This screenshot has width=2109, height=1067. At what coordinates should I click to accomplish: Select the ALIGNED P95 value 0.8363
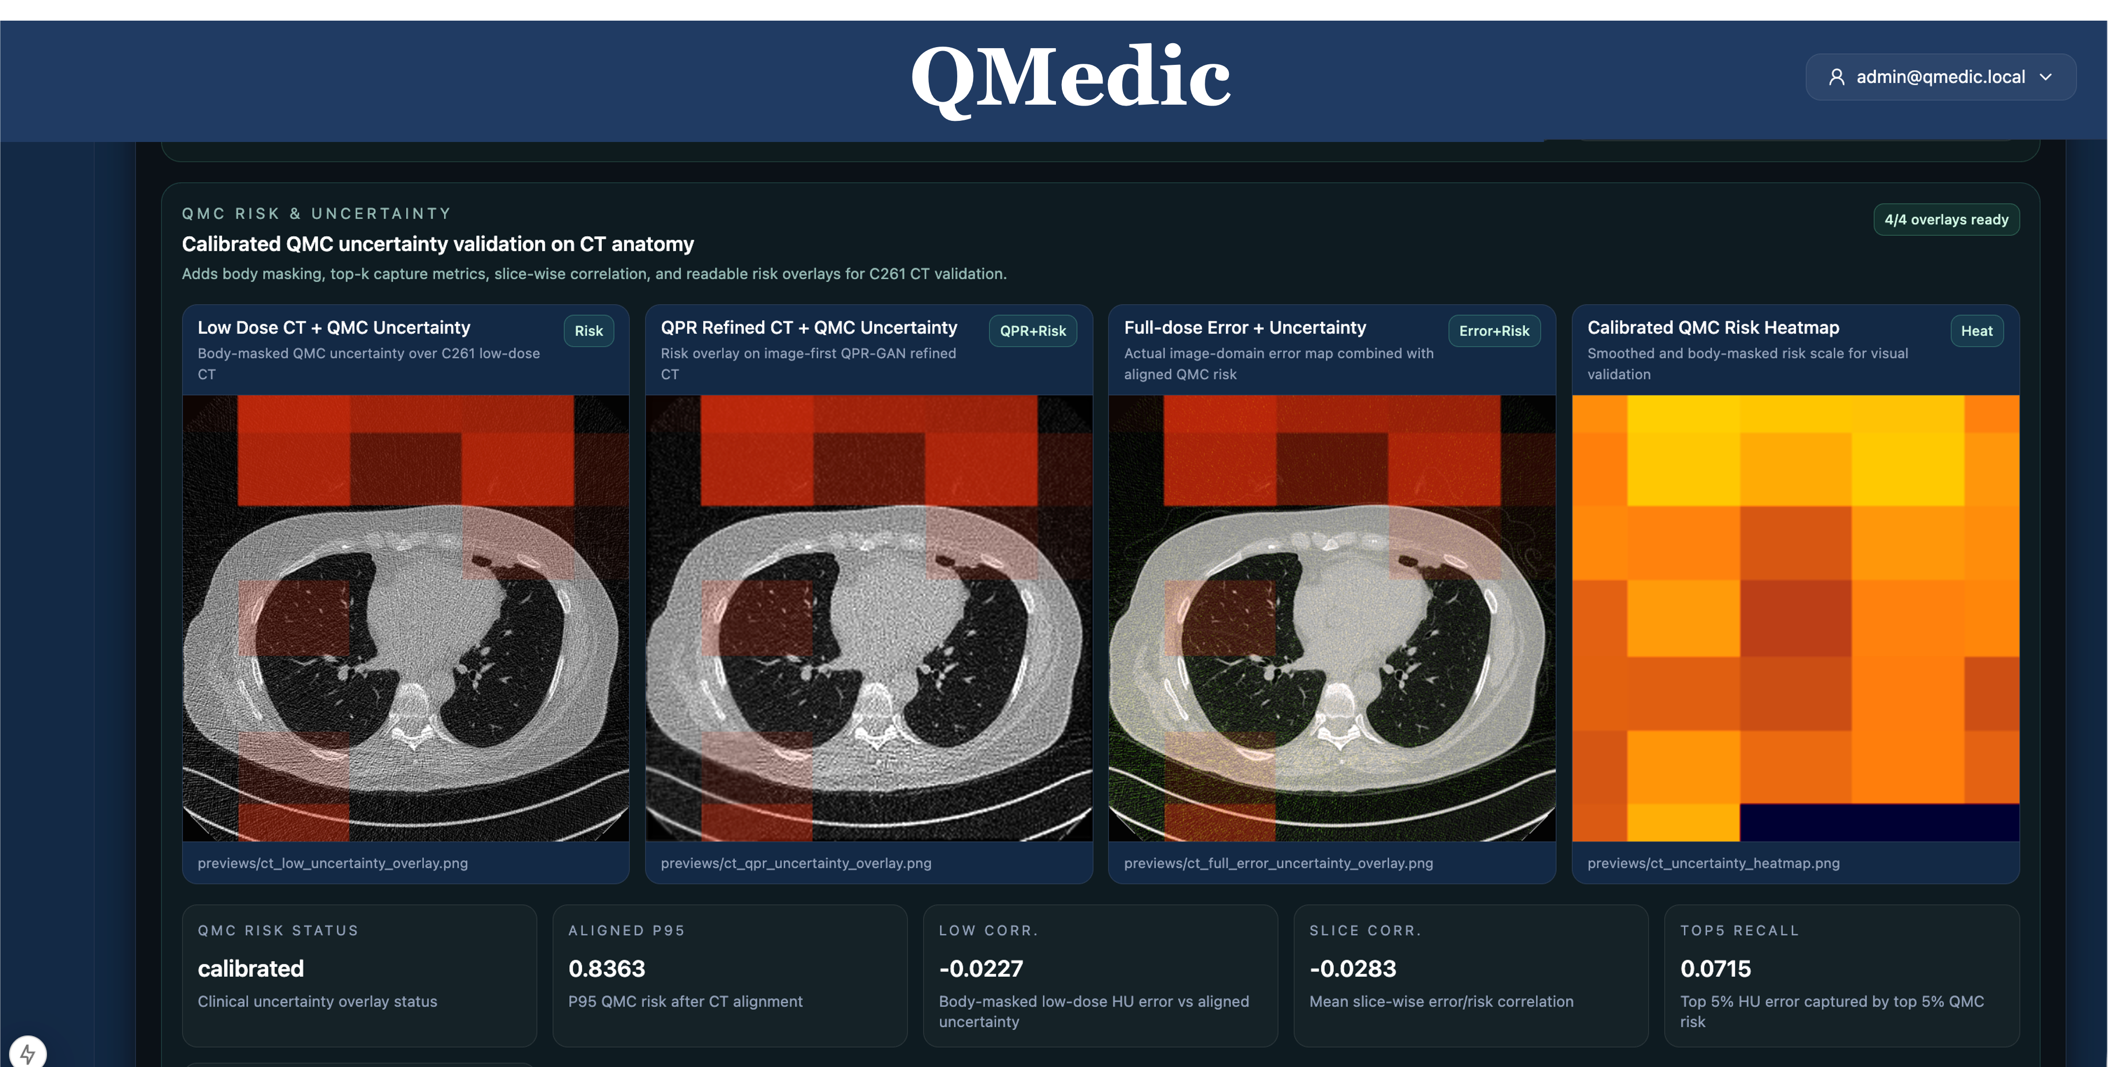pyautogui.click(x=607, y=969)
